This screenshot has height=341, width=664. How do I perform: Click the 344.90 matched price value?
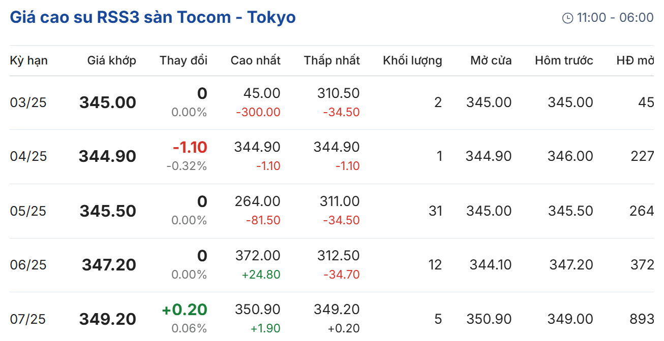[x=107, y=157]
